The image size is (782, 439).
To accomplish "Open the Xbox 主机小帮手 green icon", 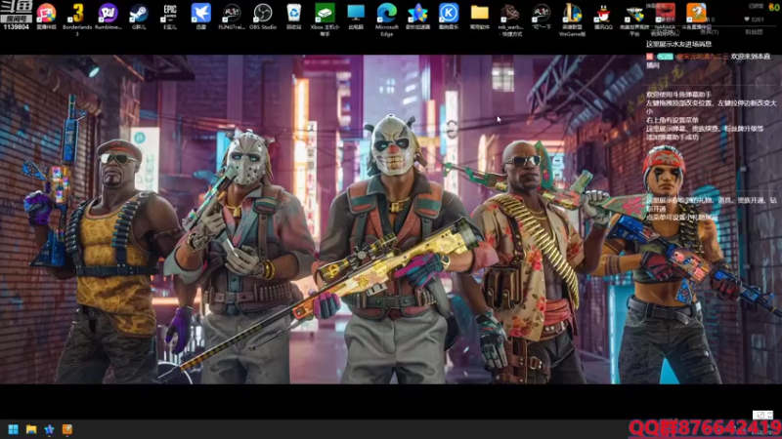I will [x=325, y=19].
